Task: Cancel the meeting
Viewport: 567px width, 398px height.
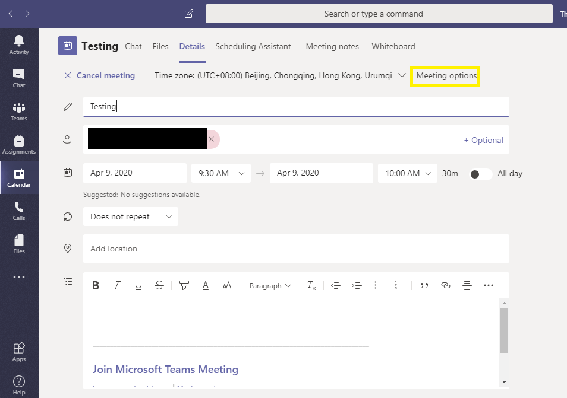Action: 99,75
